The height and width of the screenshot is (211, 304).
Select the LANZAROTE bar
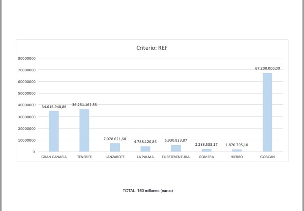115,147
